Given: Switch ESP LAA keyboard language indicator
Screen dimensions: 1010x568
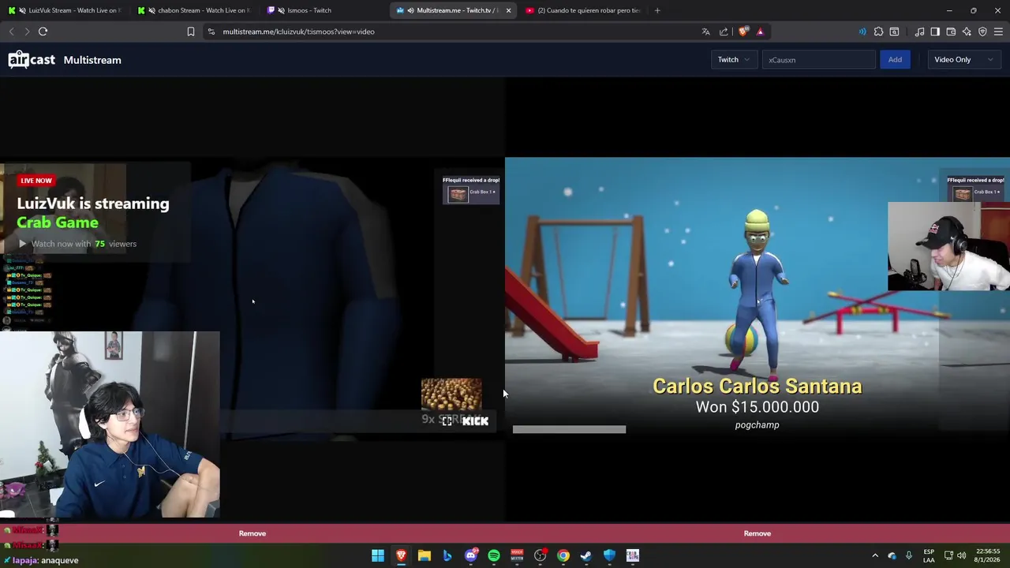Looking at the screenshot, I should 929,555.
